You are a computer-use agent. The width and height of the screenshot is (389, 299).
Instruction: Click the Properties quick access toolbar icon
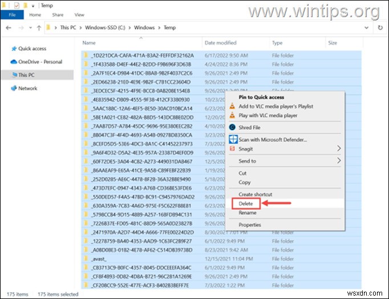[x=17, y=5]
